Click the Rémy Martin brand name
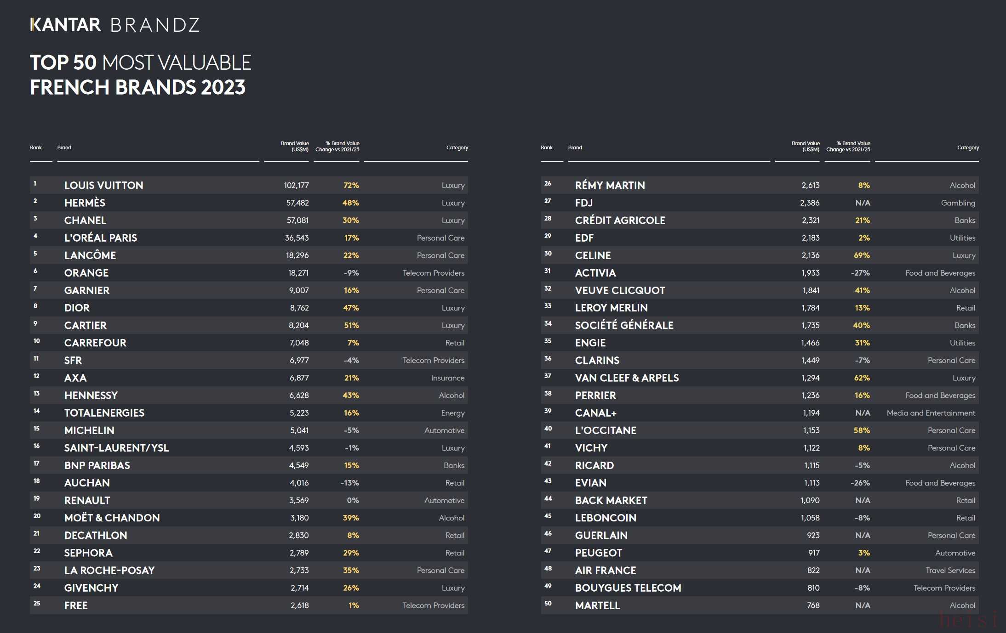Image resolution: width=1006 pixels, height=633 pixels. click(610, 185)
